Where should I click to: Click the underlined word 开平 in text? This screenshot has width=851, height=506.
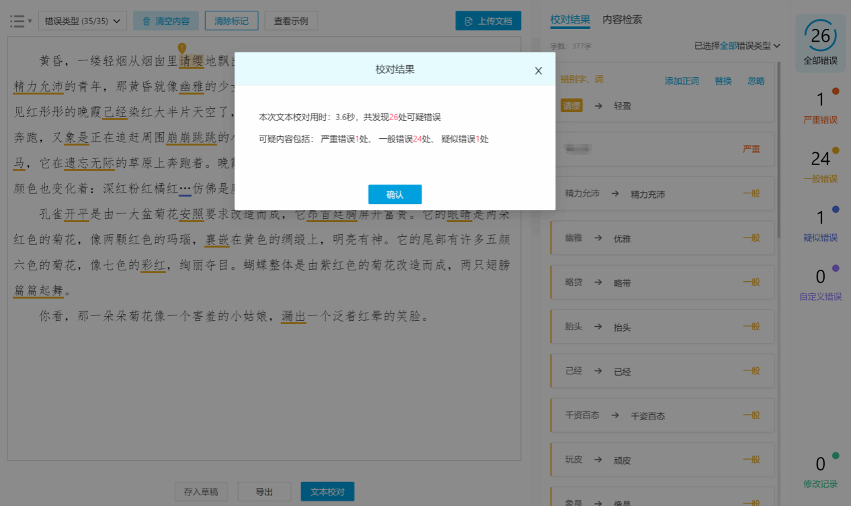pos(77,215)
